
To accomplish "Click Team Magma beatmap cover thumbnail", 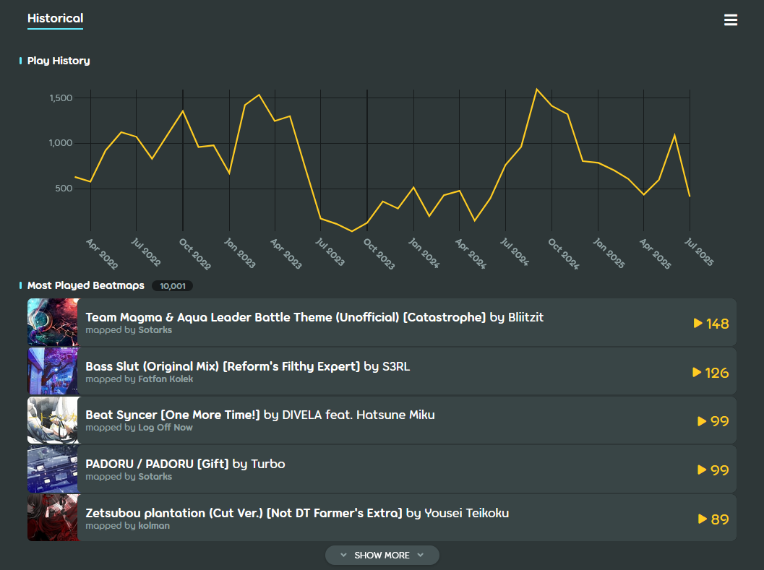I will (x=52, y=322).
